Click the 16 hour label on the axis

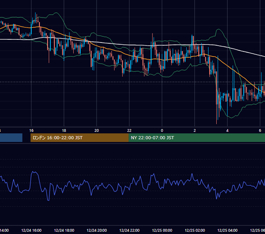pyautogui.click(x=31, y=131)
